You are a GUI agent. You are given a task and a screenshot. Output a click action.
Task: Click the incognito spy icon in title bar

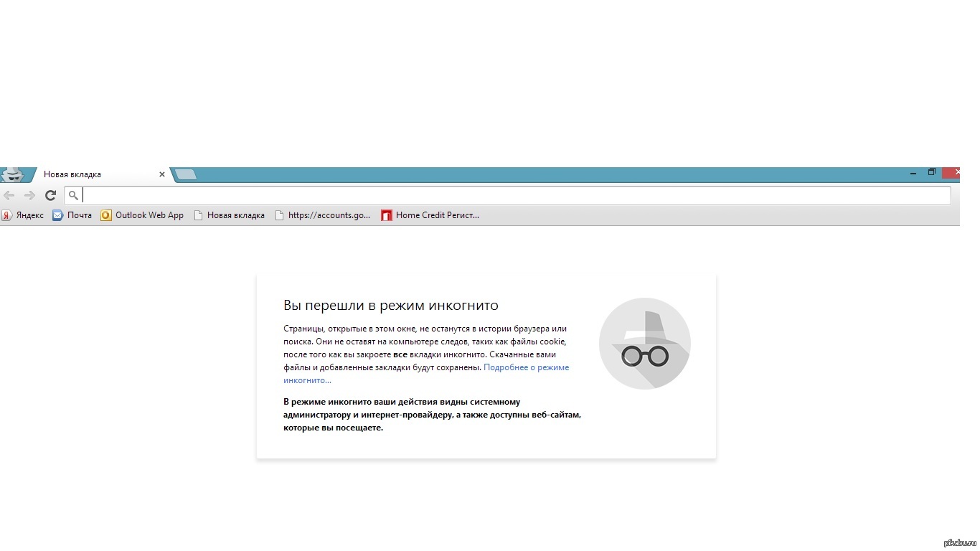tap(13, 175)
